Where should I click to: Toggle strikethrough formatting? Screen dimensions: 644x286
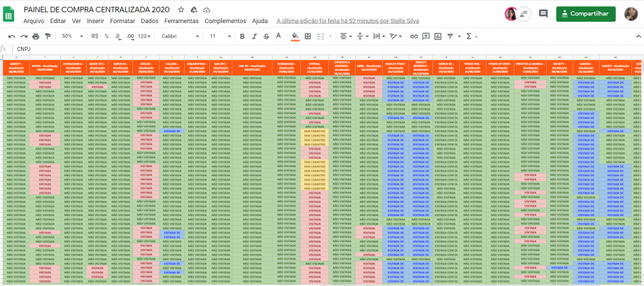point(267,36)
